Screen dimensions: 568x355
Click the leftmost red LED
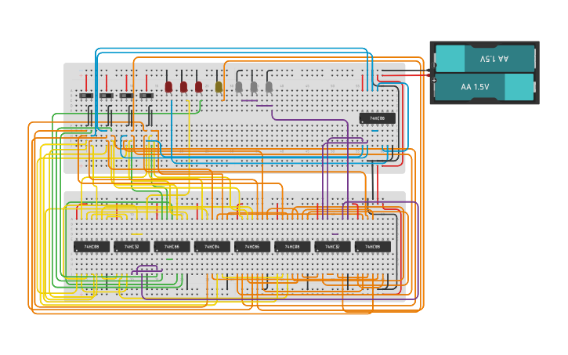point(168,87)
